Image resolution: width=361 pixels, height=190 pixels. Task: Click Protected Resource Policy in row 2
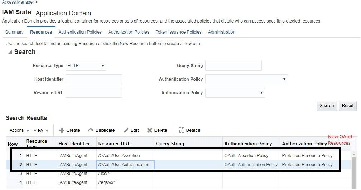coord(307,165)
